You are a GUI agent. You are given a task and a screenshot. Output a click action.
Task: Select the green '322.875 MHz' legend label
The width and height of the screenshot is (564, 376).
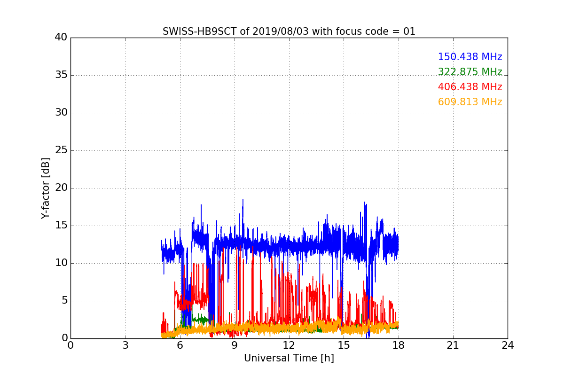click(470, 72)
